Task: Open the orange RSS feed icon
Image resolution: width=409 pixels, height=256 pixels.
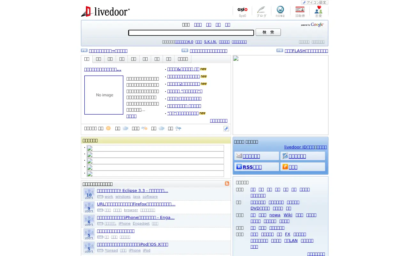Action: (227, 184)
